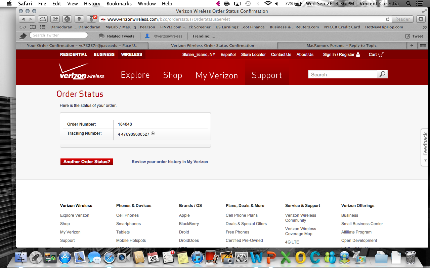
Task: Open the Bookmarks menu
Action: [119, 4]
